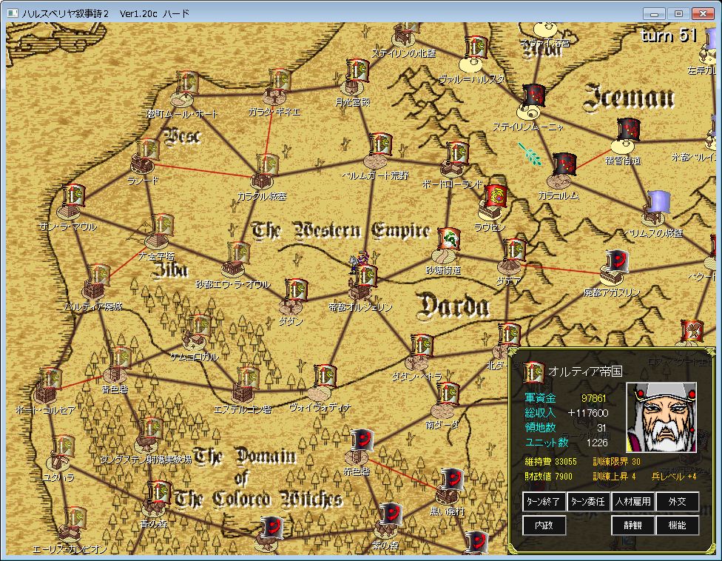
Task: Click the emperor portrait in the info panel
Action: click(x=661, y=417)
